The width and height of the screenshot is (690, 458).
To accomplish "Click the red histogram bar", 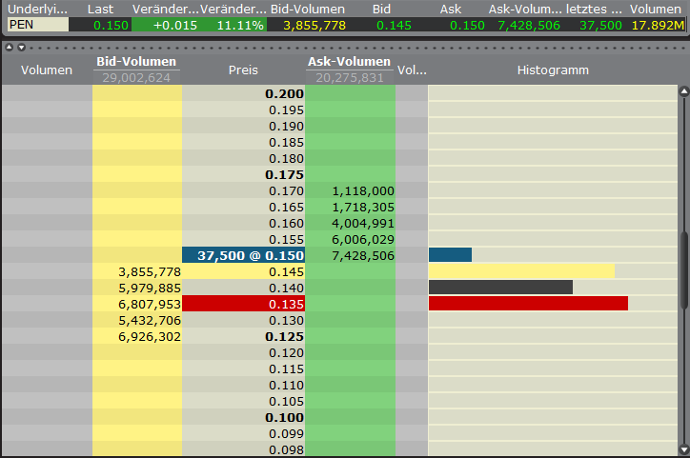I will tap(528, 304).
